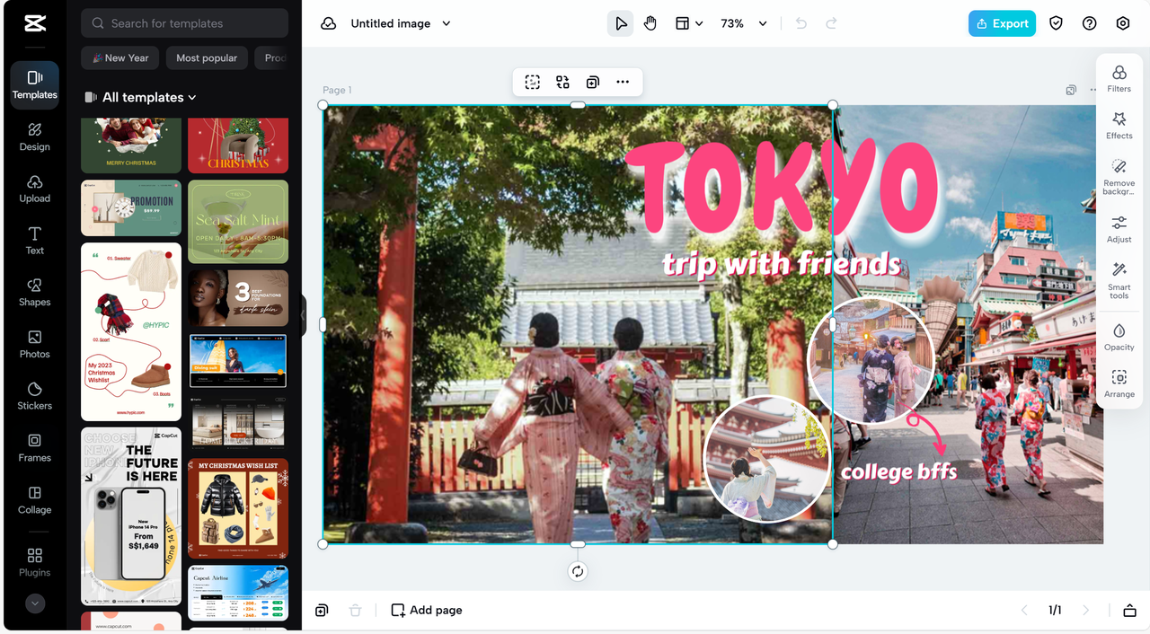This screenshot has height=634, width=1150.
Task: Open the Opacity control
Action: click(x=1119, y=337)
